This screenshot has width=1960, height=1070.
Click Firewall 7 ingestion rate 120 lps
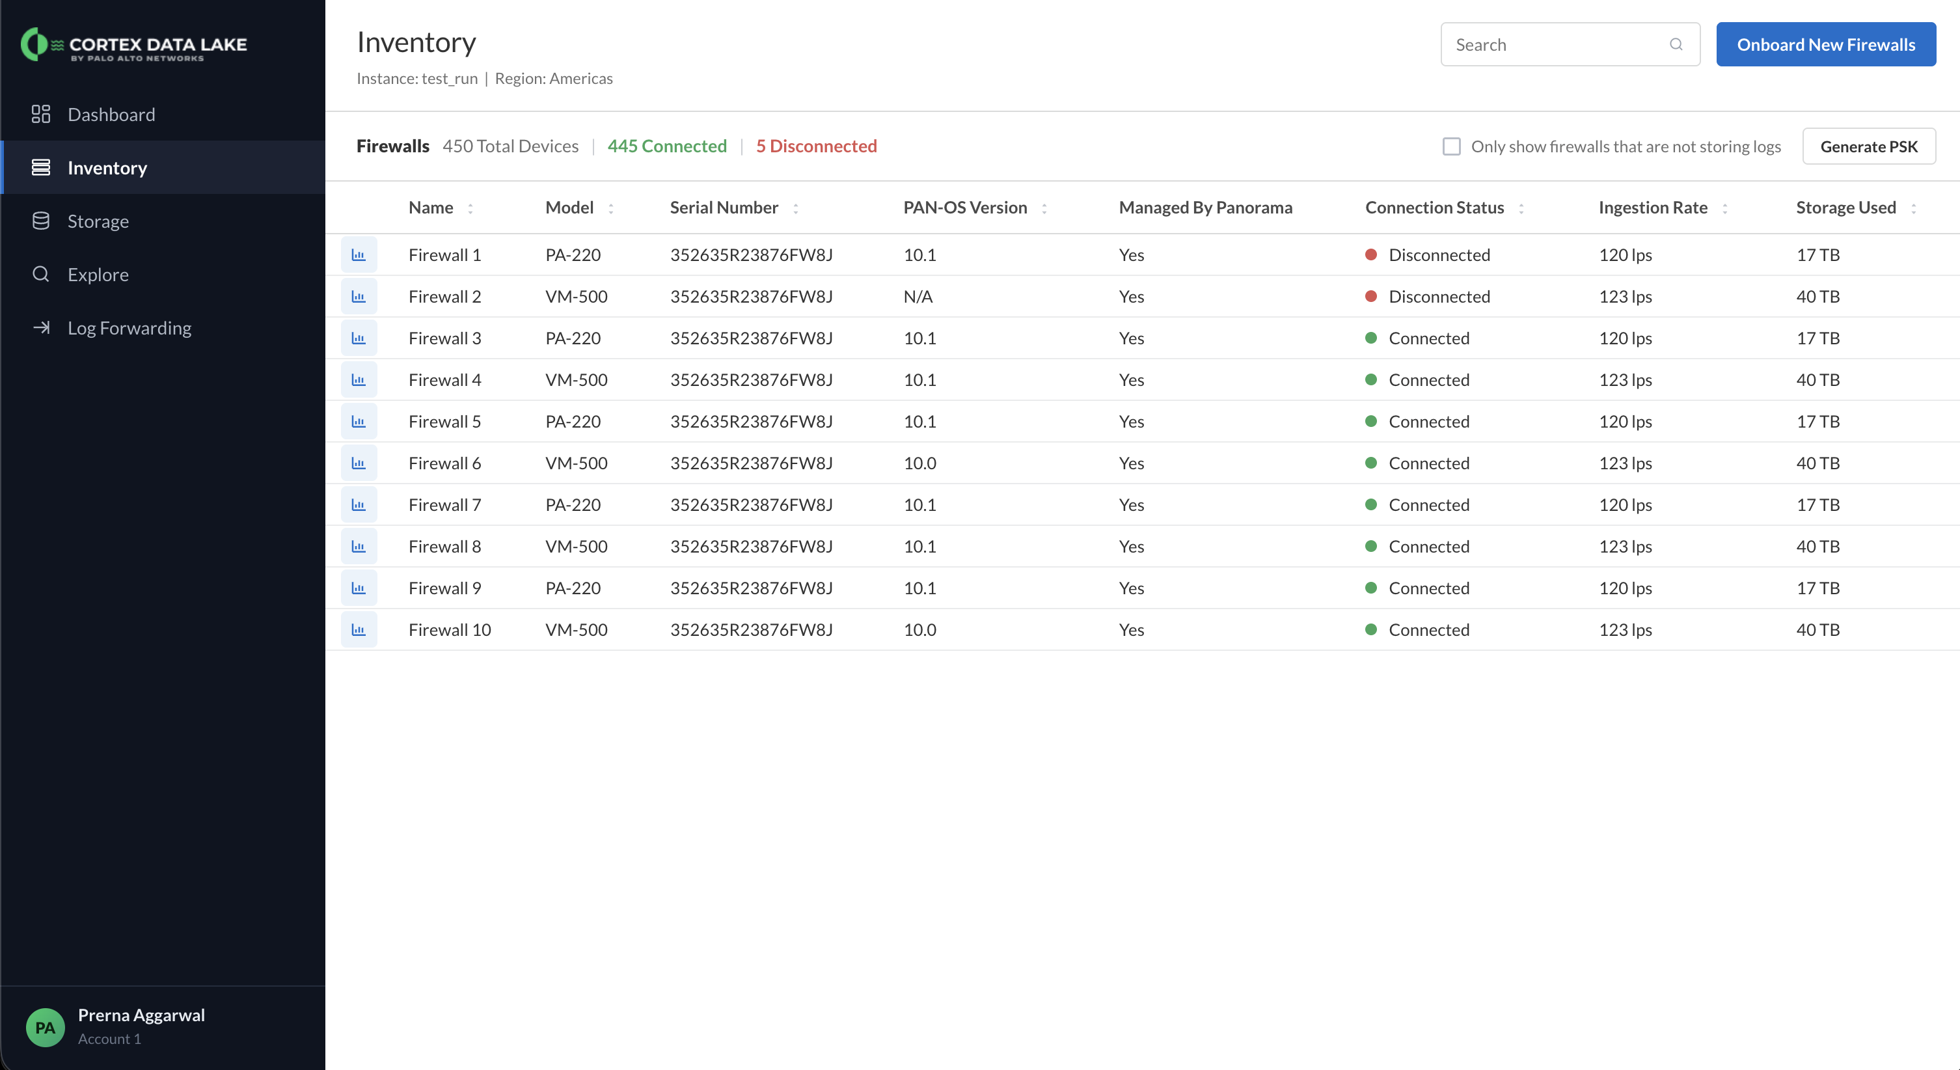[1626, 504]
